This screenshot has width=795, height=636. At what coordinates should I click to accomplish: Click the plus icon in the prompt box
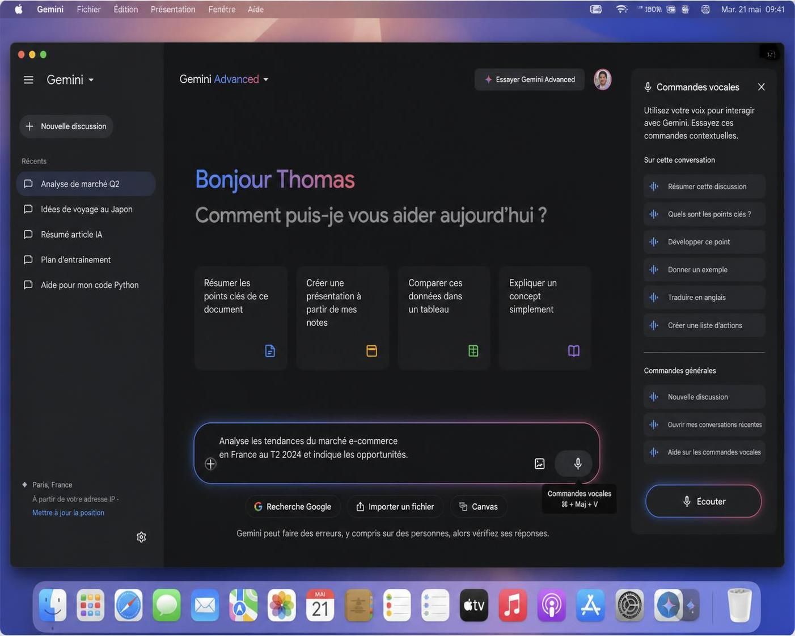(210, 464)
